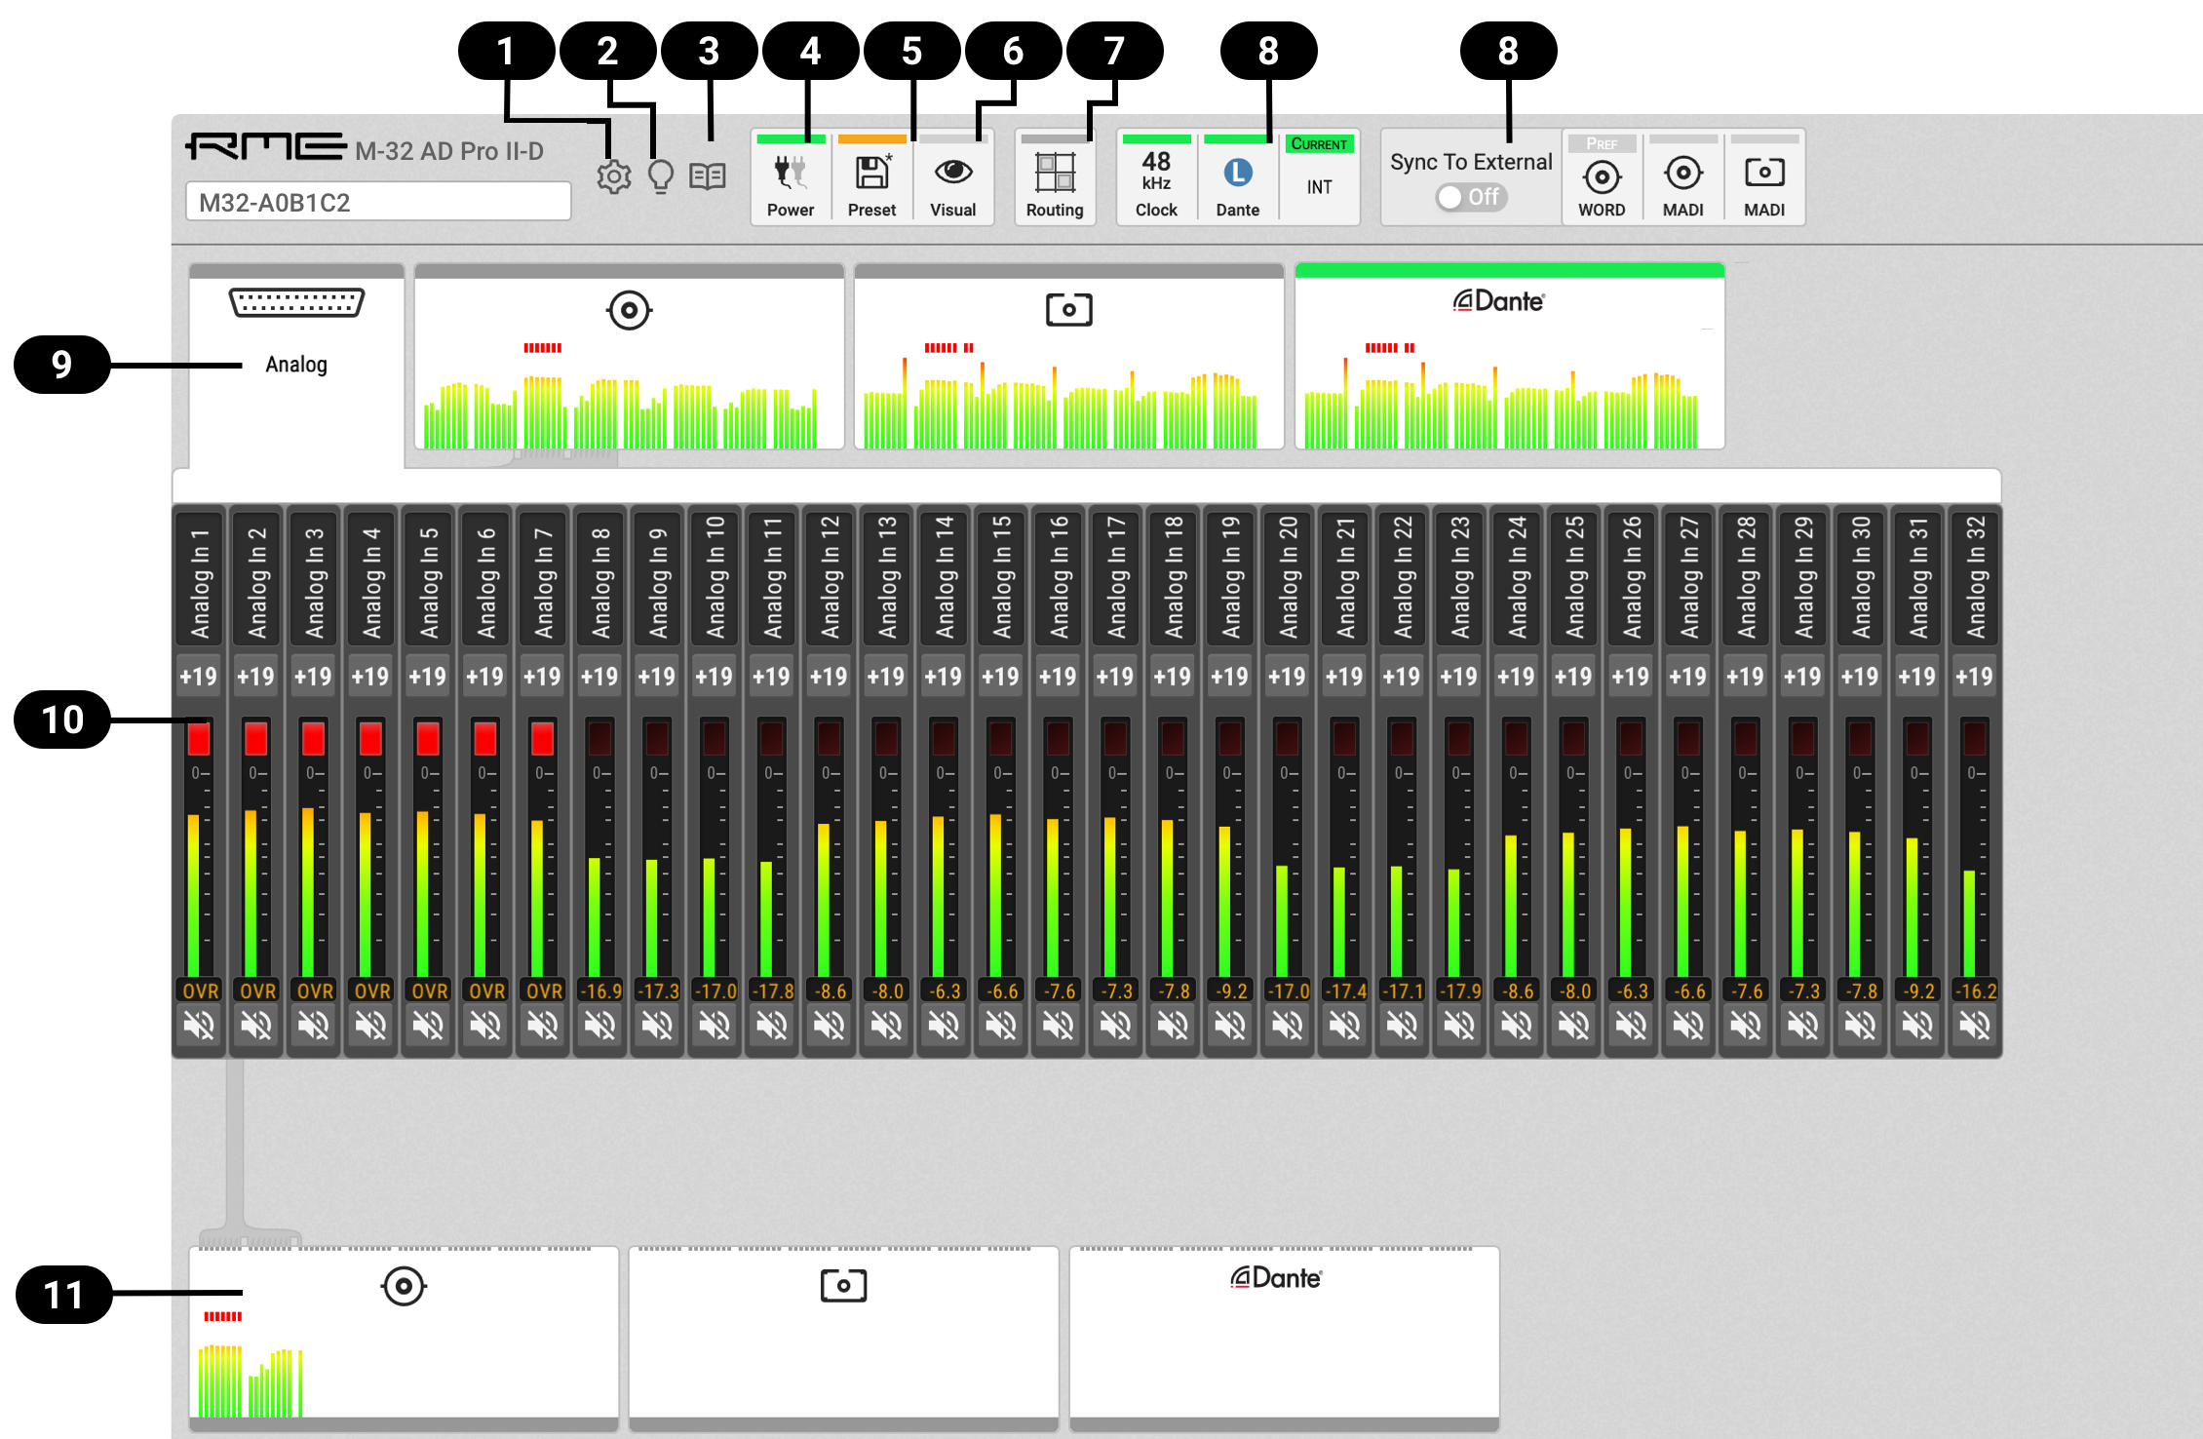This screenshot has height=1439, width=2203.
Task: Reset the red overload indicator on Analog In 3
Action: tap(313, 738)
